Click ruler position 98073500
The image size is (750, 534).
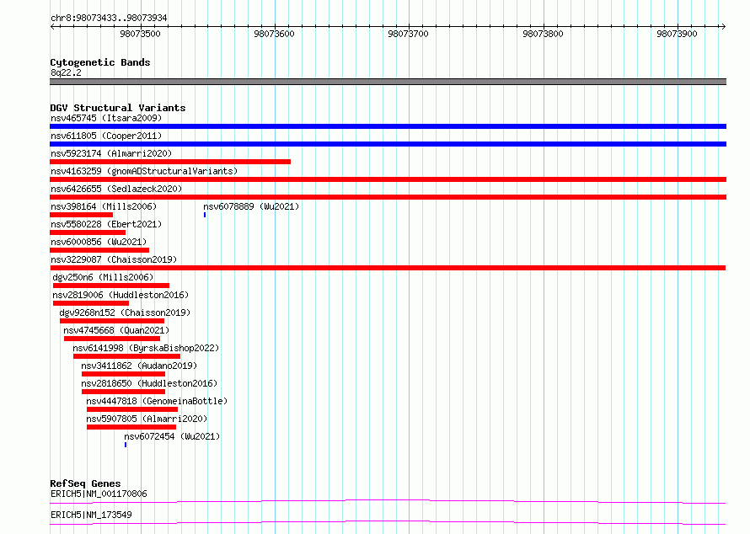coord(140,34)
